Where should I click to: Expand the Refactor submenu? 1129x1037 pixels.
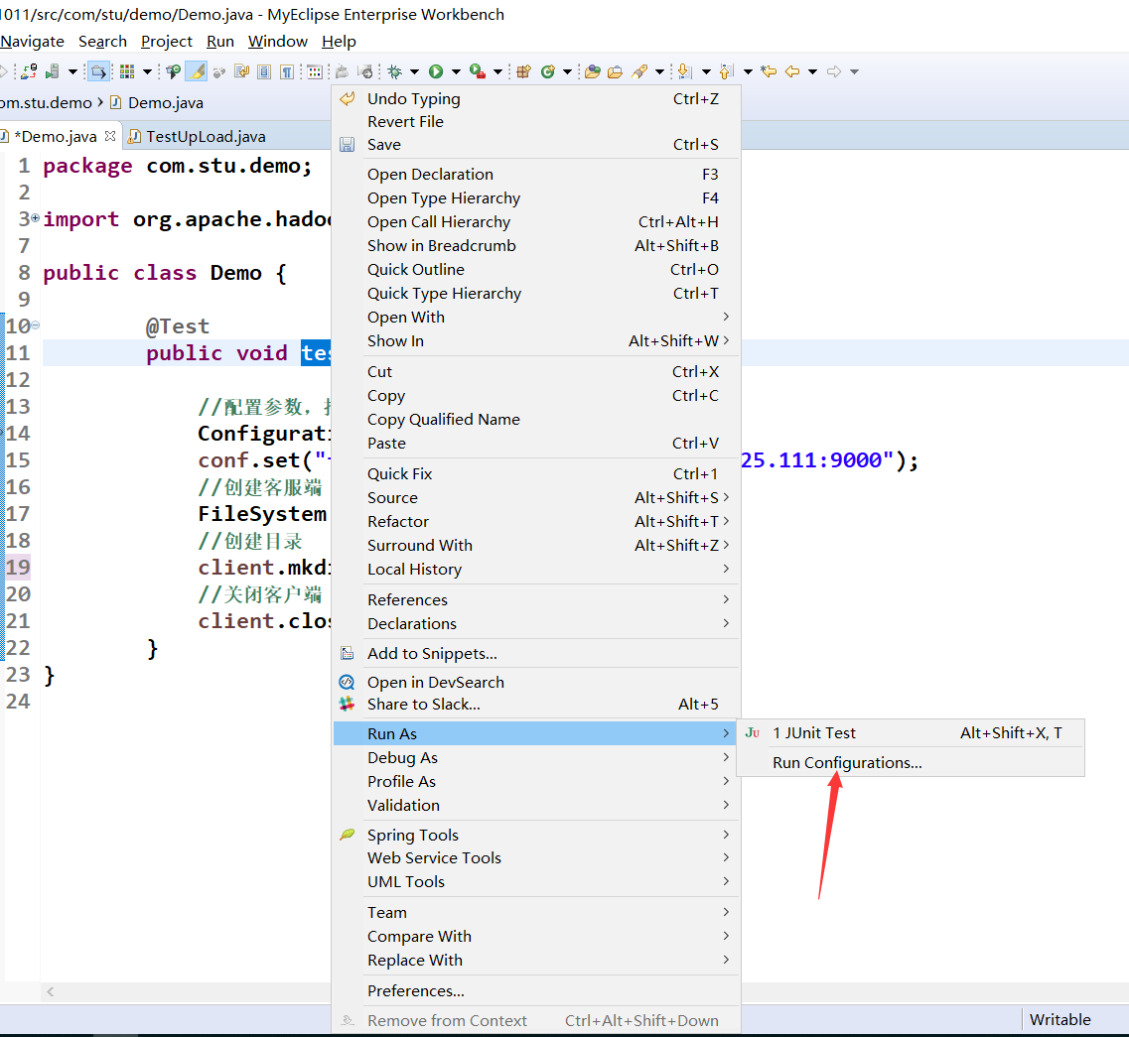pos(536,521)
